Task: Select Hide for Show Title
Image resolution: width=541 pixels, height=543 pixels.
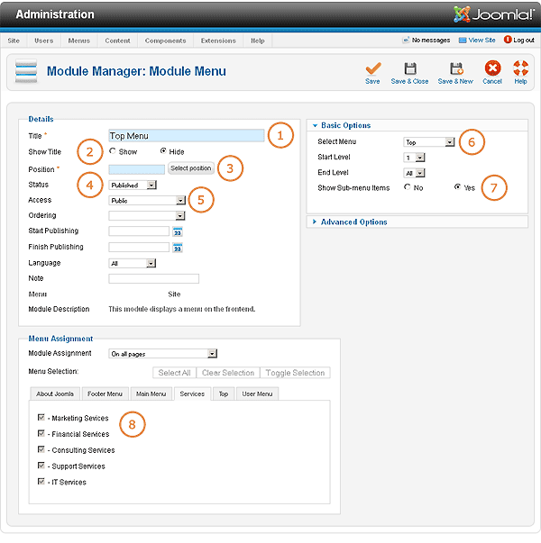Action: pos(163,151)
